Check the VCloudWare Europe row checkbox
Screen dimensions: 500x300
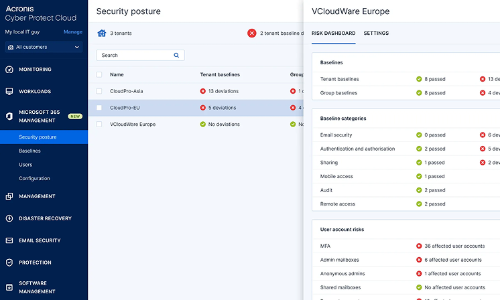point(99,124)
